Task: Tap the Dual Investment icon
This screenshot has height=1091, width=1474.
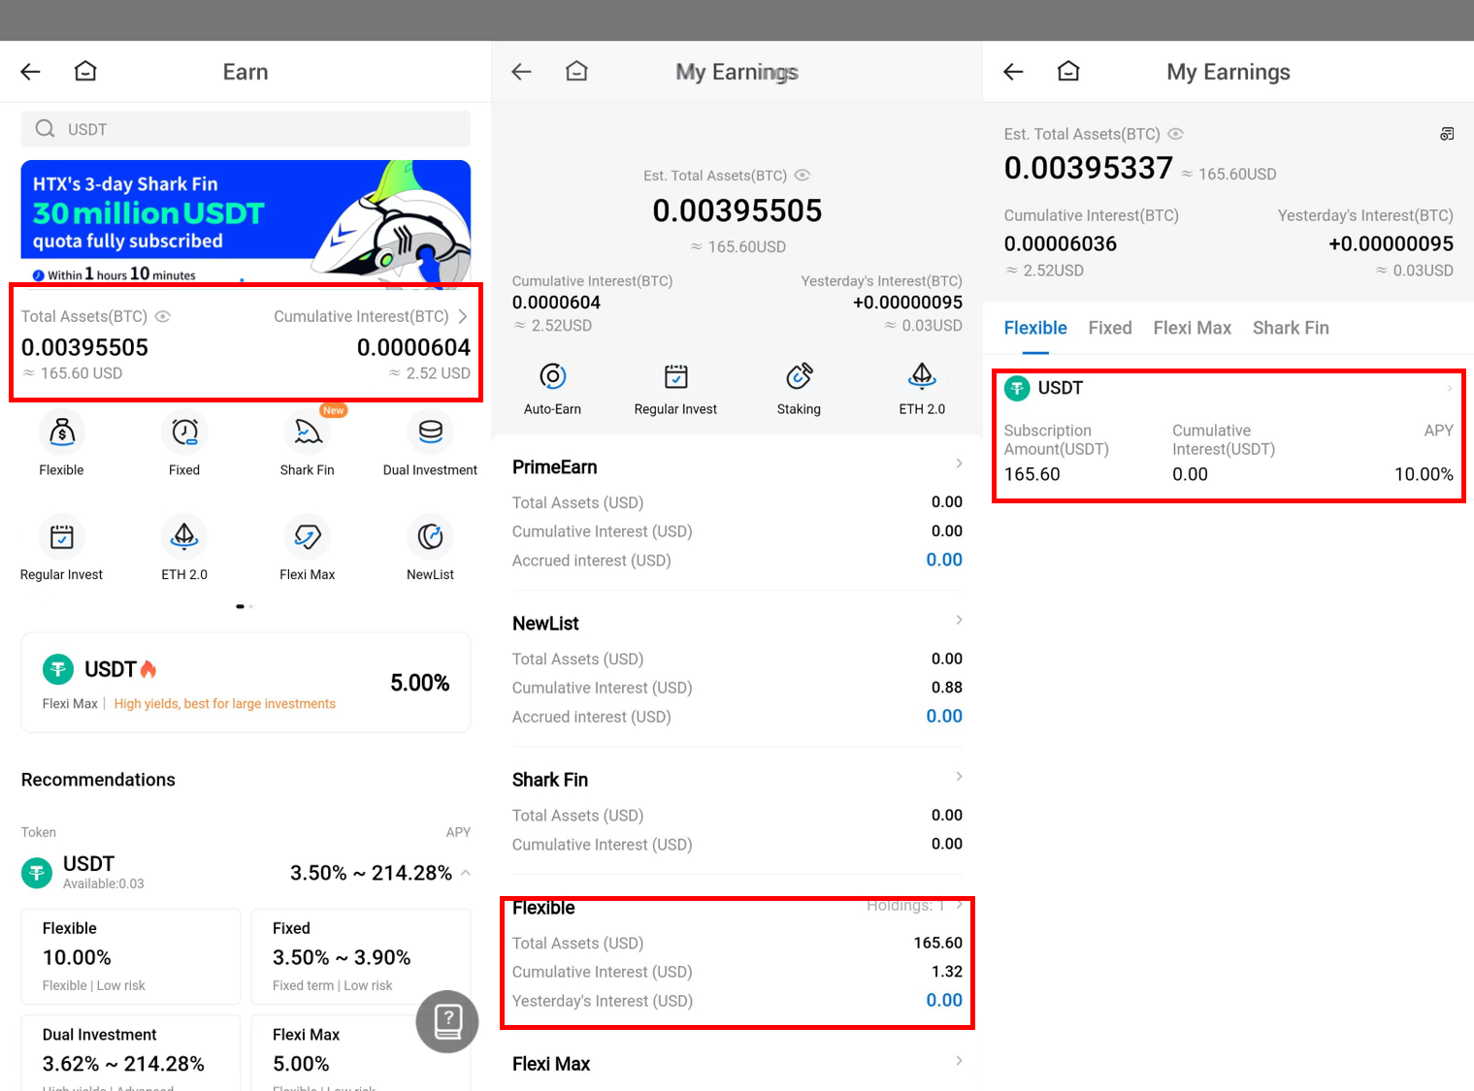Action: (430, 433)
